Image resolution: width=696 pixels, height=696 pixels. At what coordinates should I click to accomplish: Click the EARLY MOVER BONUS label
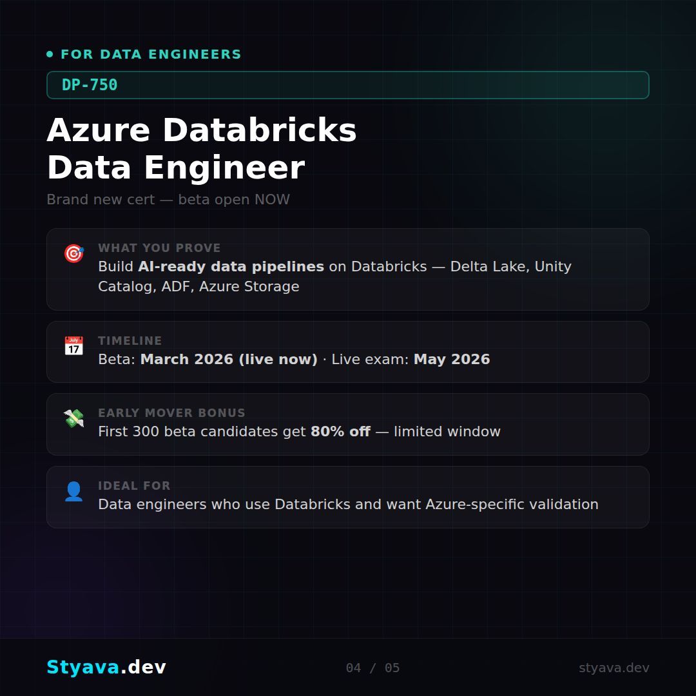[x=172, y=413]
